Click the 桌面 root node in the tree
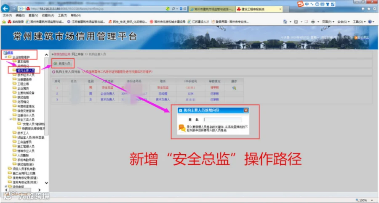379x203 pixels. (10, 53)
